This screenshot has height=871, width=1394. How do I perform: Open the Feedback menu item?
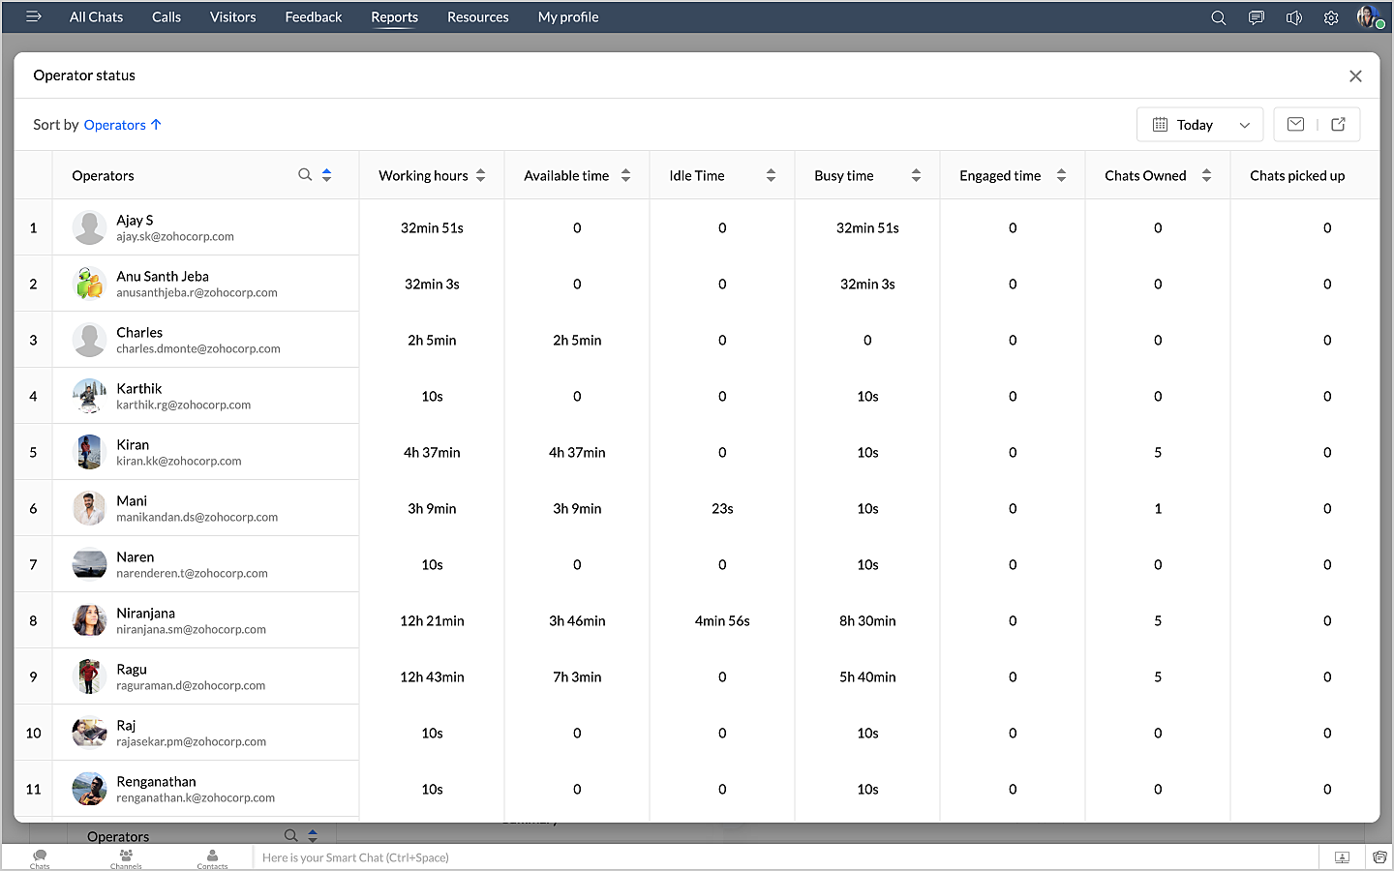click(x=313, y=17)
